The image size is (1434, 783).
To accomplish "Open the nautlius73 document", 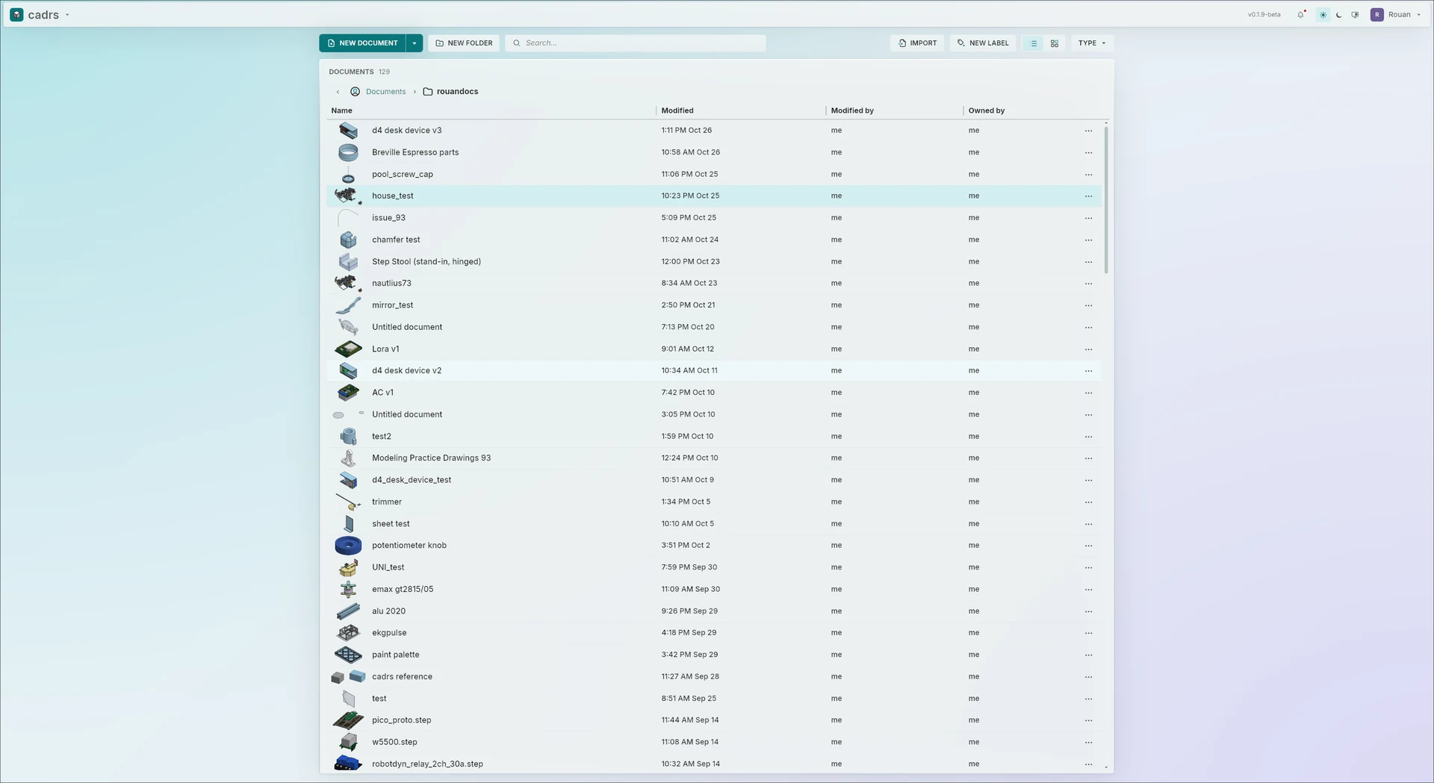I will pyautogui.click(x=391, y=283).
